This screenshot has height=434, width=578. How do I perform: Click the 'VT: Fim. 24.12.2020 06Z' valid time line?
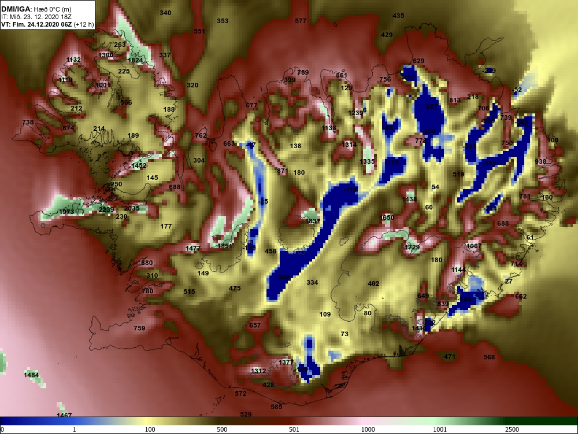37,25
